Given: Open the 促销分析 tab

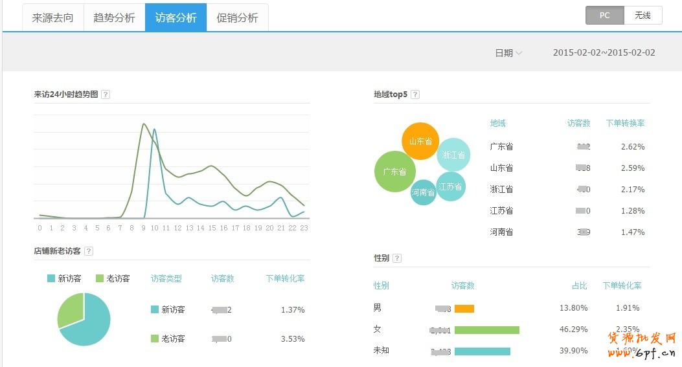Looking at the screenshot, I should pyautogui.click(x=237, y=17).
